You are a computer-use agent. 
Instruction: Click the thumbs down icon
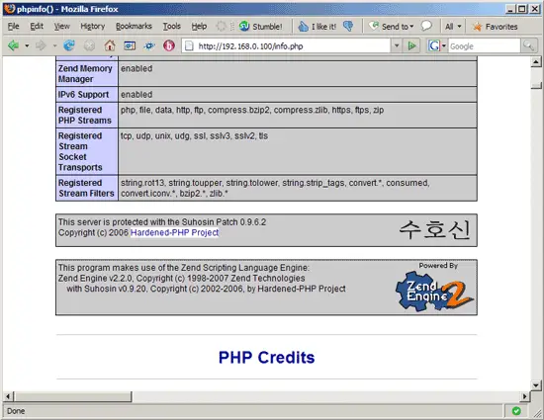tap(348, 27)
